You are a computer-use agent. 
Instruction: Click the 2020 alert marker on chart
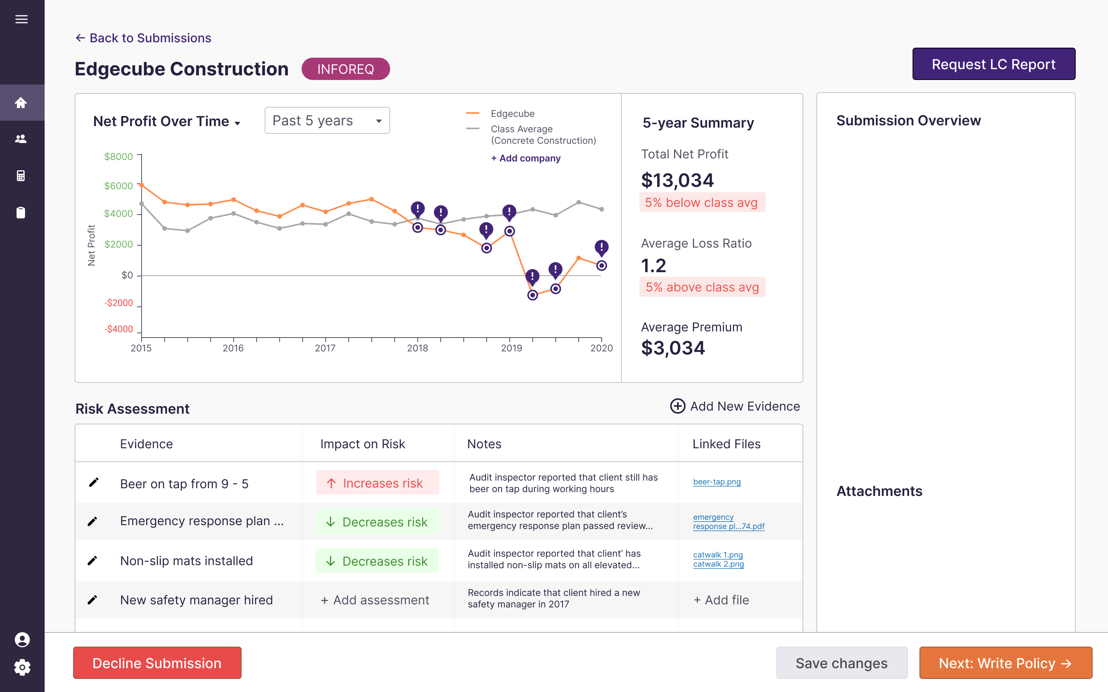(x=601, y=247)
